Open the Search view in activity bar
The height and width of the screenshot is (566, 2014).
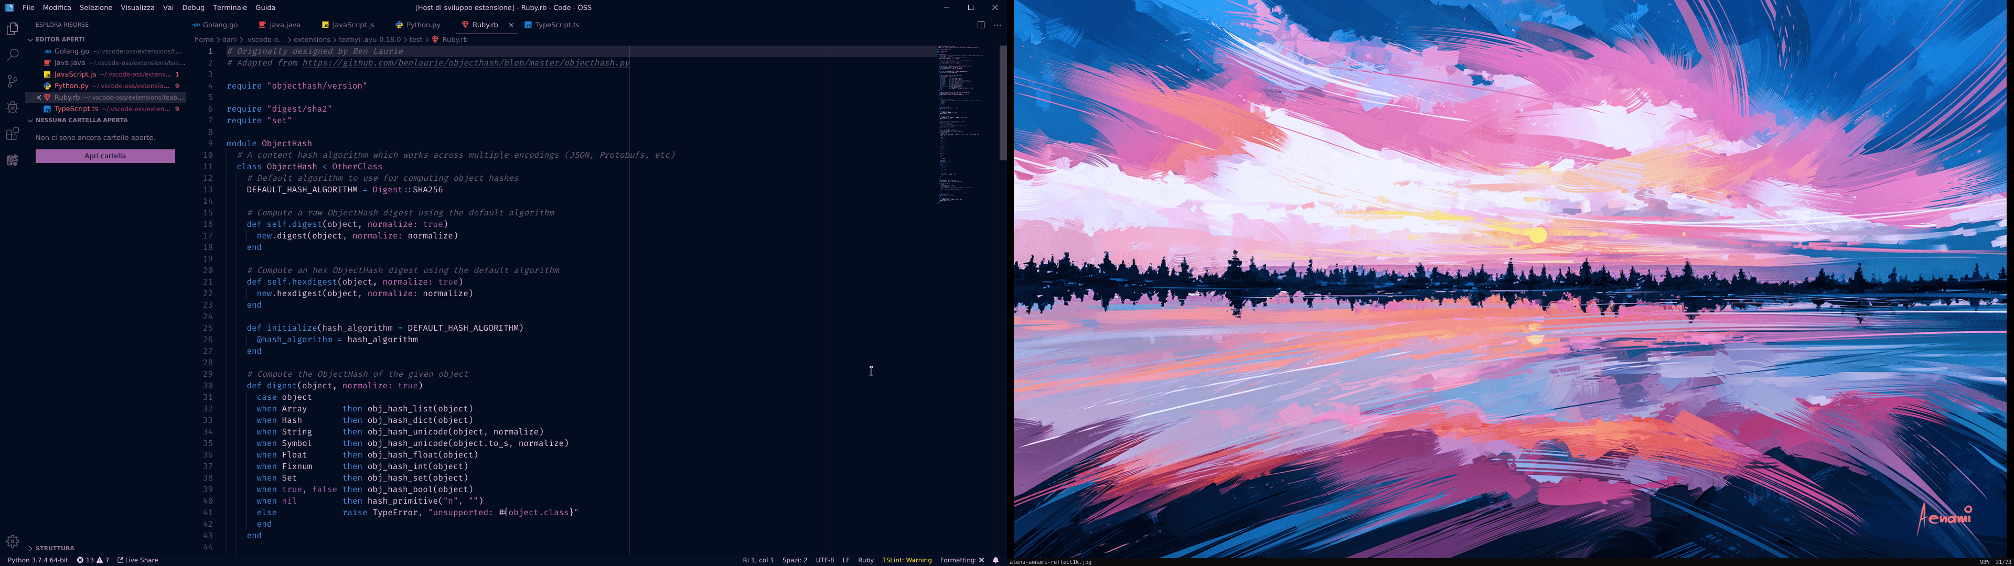13,55
